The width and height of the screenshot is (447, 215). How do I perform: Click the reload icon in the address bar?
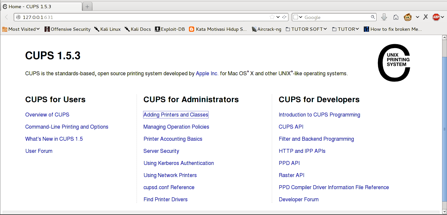[x=284, y=17]
